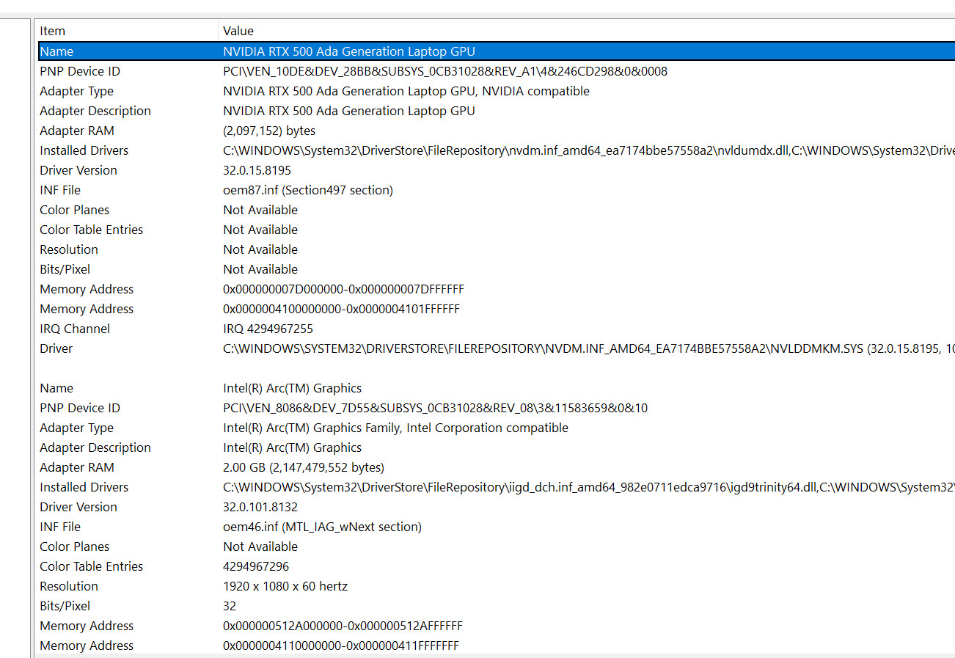Select the Driver Version value 32.0.101.8132
Screen dimensions: 955x658
click(x=260, y=507)
